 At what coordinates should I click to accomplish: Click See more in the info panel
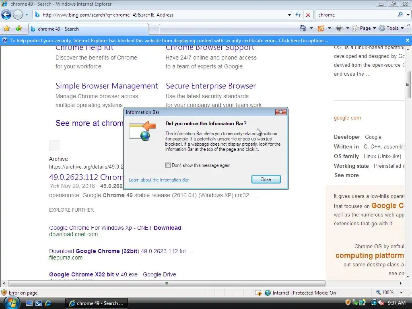point(346,175)
